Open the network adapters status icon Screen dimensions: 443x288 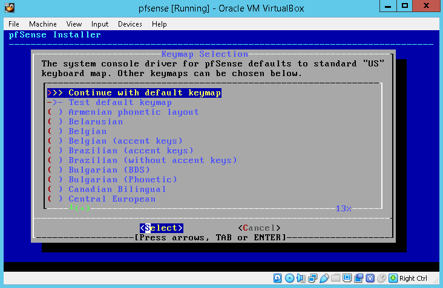click(312, 278)
